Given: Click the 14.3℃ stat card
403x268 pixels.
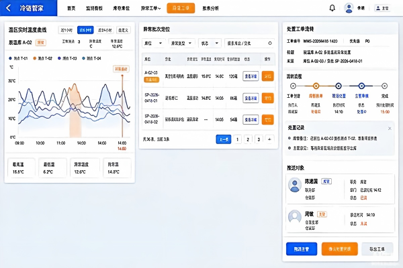Looking at the screenshot, I should coord(117,168).
